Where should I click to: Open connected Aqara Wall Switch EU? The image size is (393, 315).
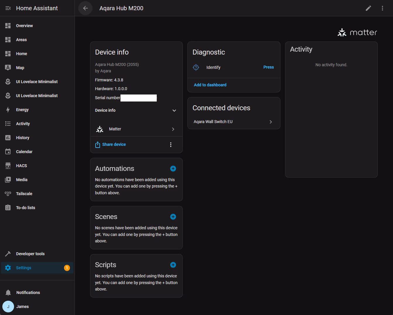233,122
